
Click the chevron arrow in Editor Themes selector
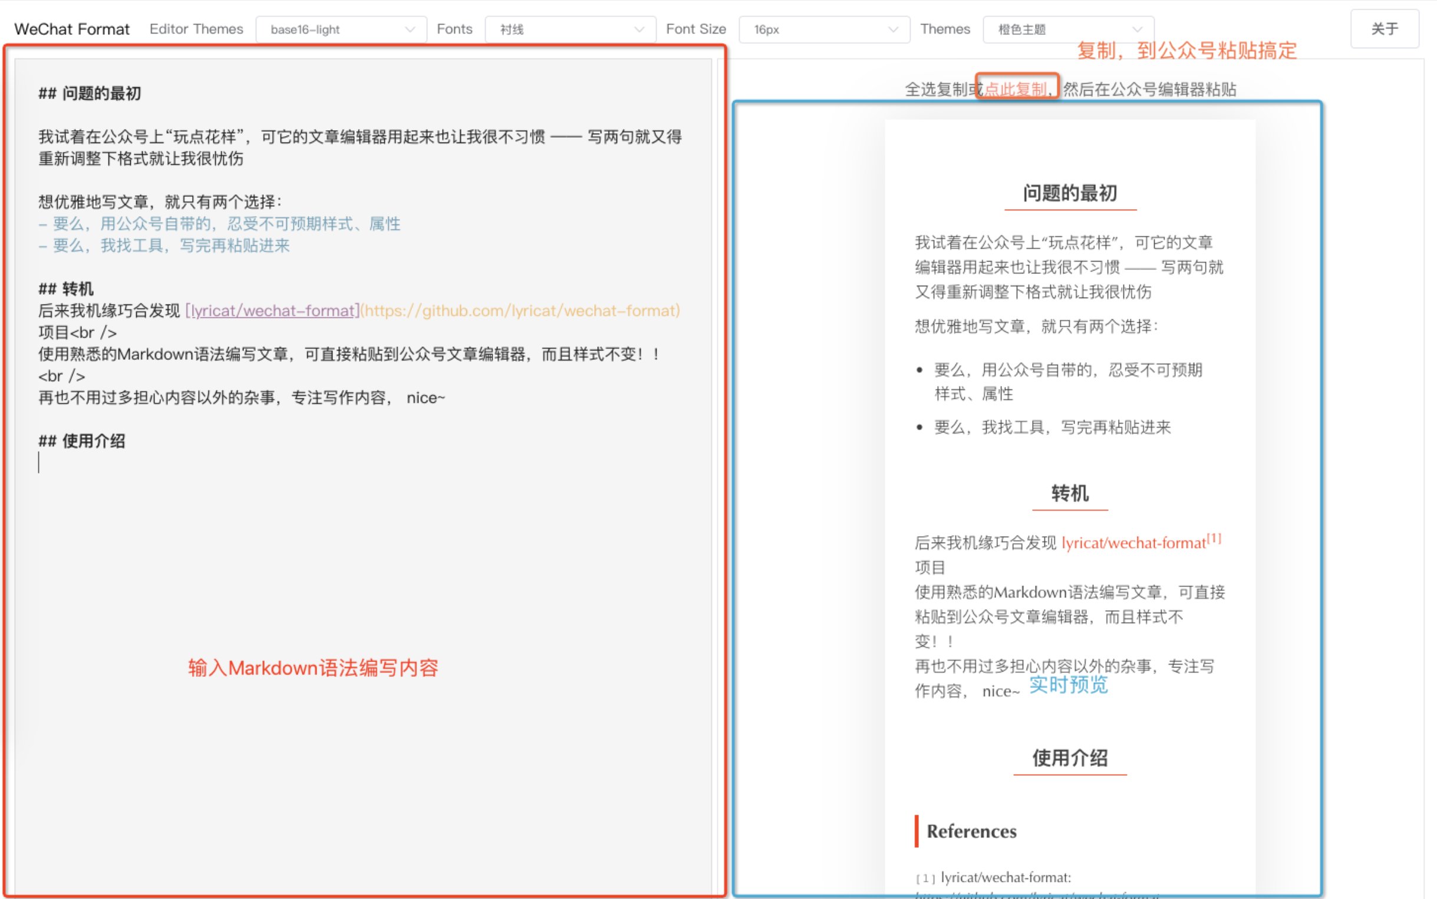pos(410,29)
